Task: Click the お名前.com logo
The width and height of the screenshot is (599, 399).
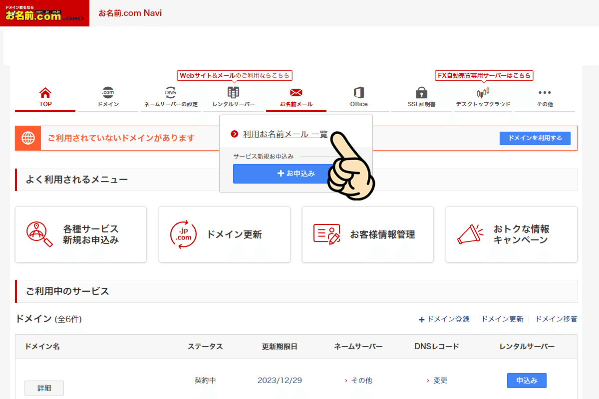Action: (44, 13)
